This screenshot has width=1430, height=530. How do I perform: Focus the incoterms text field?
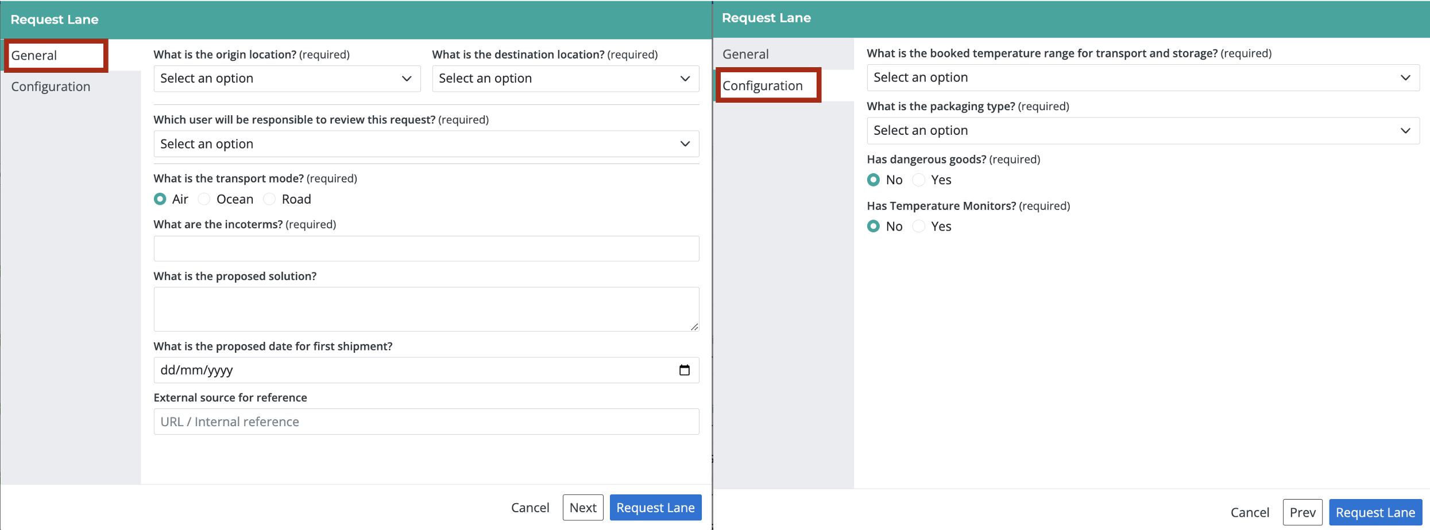426,248
